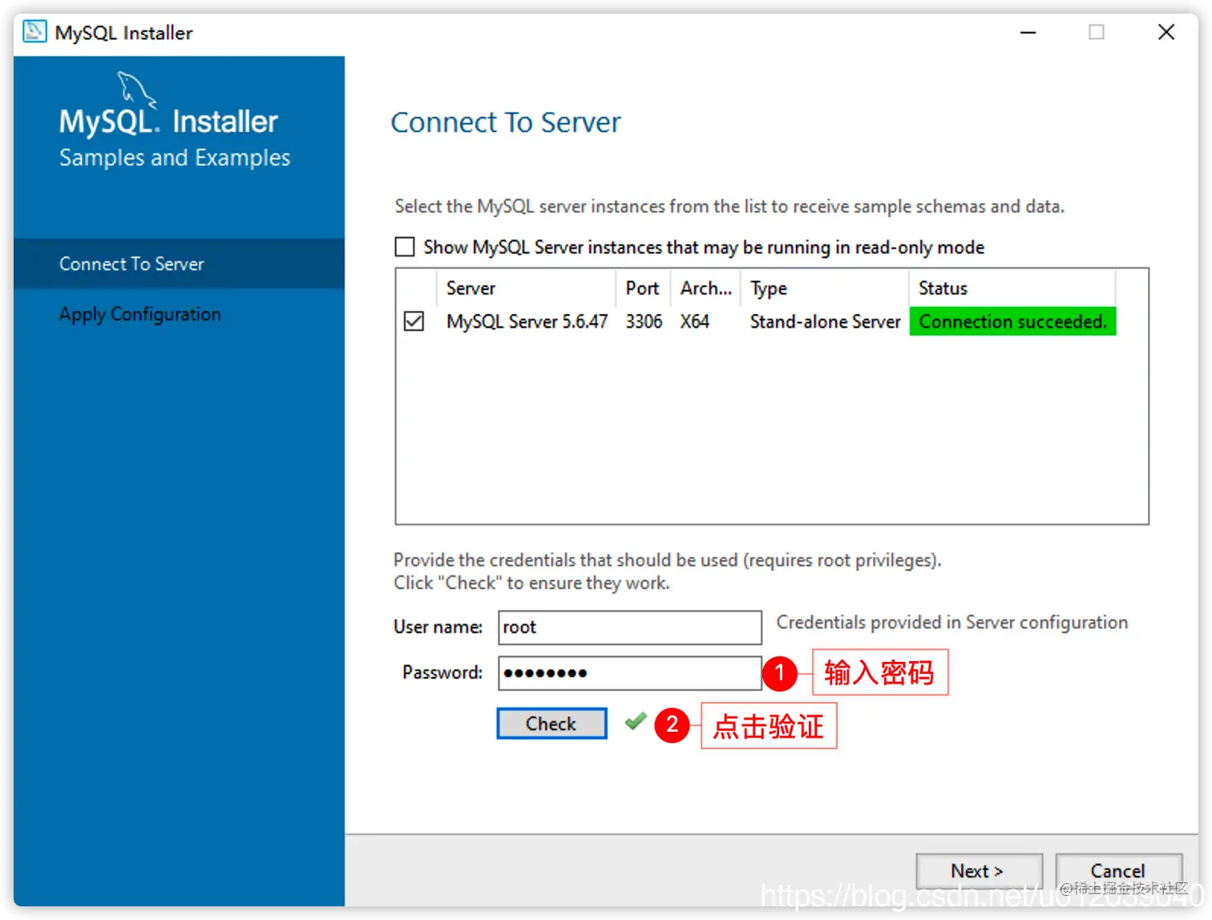Image resolution: width=1212 pixels, height=920 pixels.
Task: Click the Arch... column header
Action: tap(706, 289)
